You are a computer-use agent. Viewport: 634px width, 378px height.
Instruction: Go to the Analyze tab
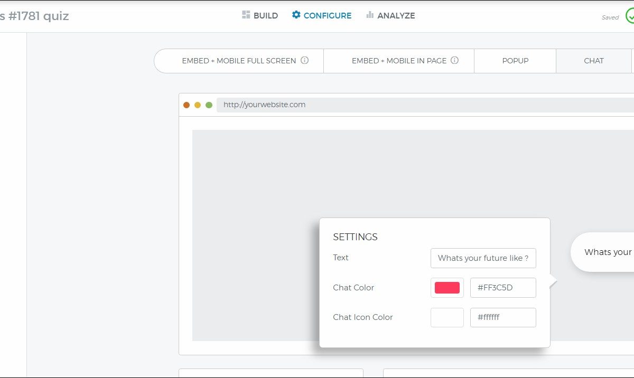[x=390, y=16]
